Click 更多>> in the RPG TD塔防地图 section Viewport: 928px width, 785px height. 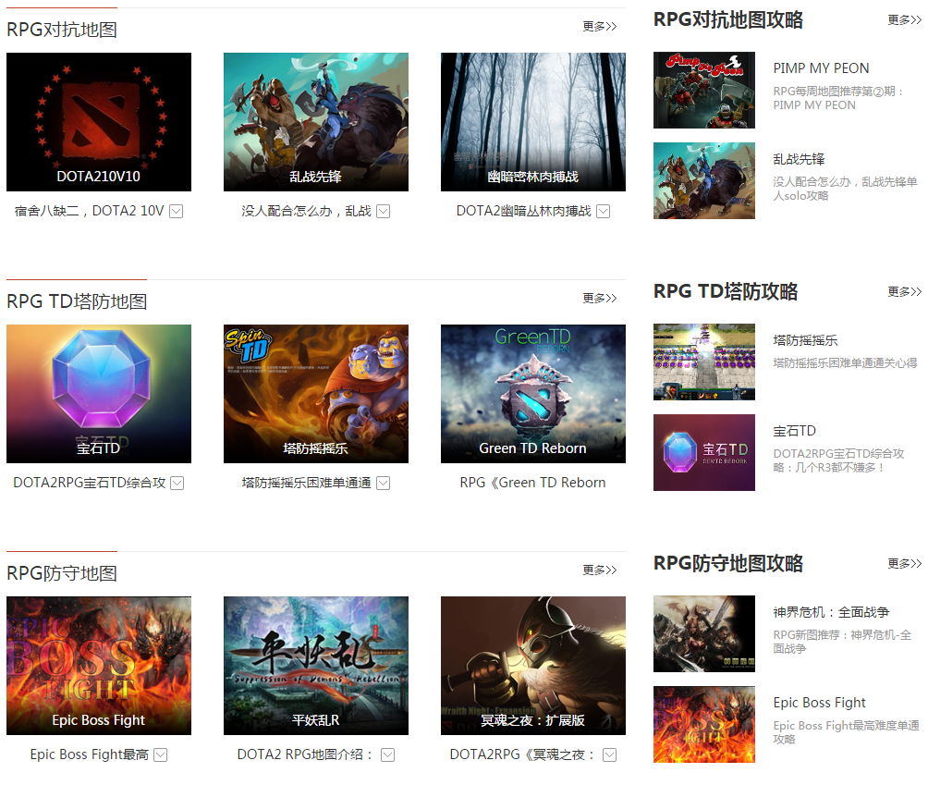[600, 299]
